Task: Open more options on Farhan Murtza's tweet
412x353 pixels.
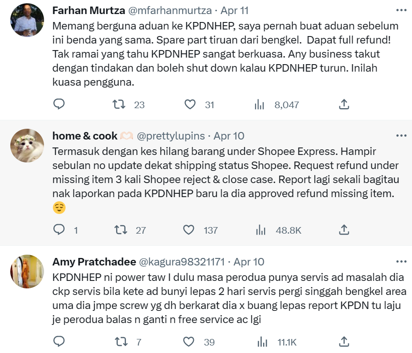Action: click(401, 10)
